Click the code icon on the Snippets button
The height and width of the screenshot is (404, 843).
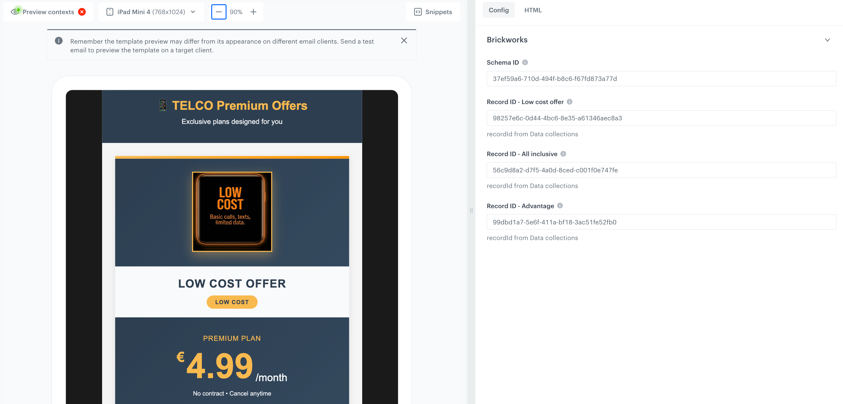(418, 12)
